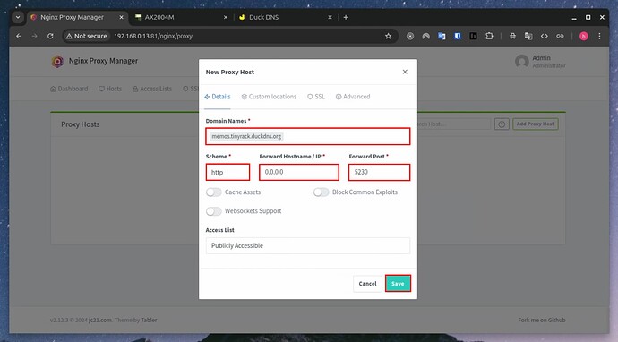Open the Chrome three-dot menu
Screen dimensions: 618x342
pyautogui.click(x=599, y=36)
